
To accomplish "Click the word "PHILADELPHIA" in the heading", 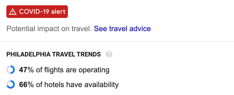I will coord(28,54).
